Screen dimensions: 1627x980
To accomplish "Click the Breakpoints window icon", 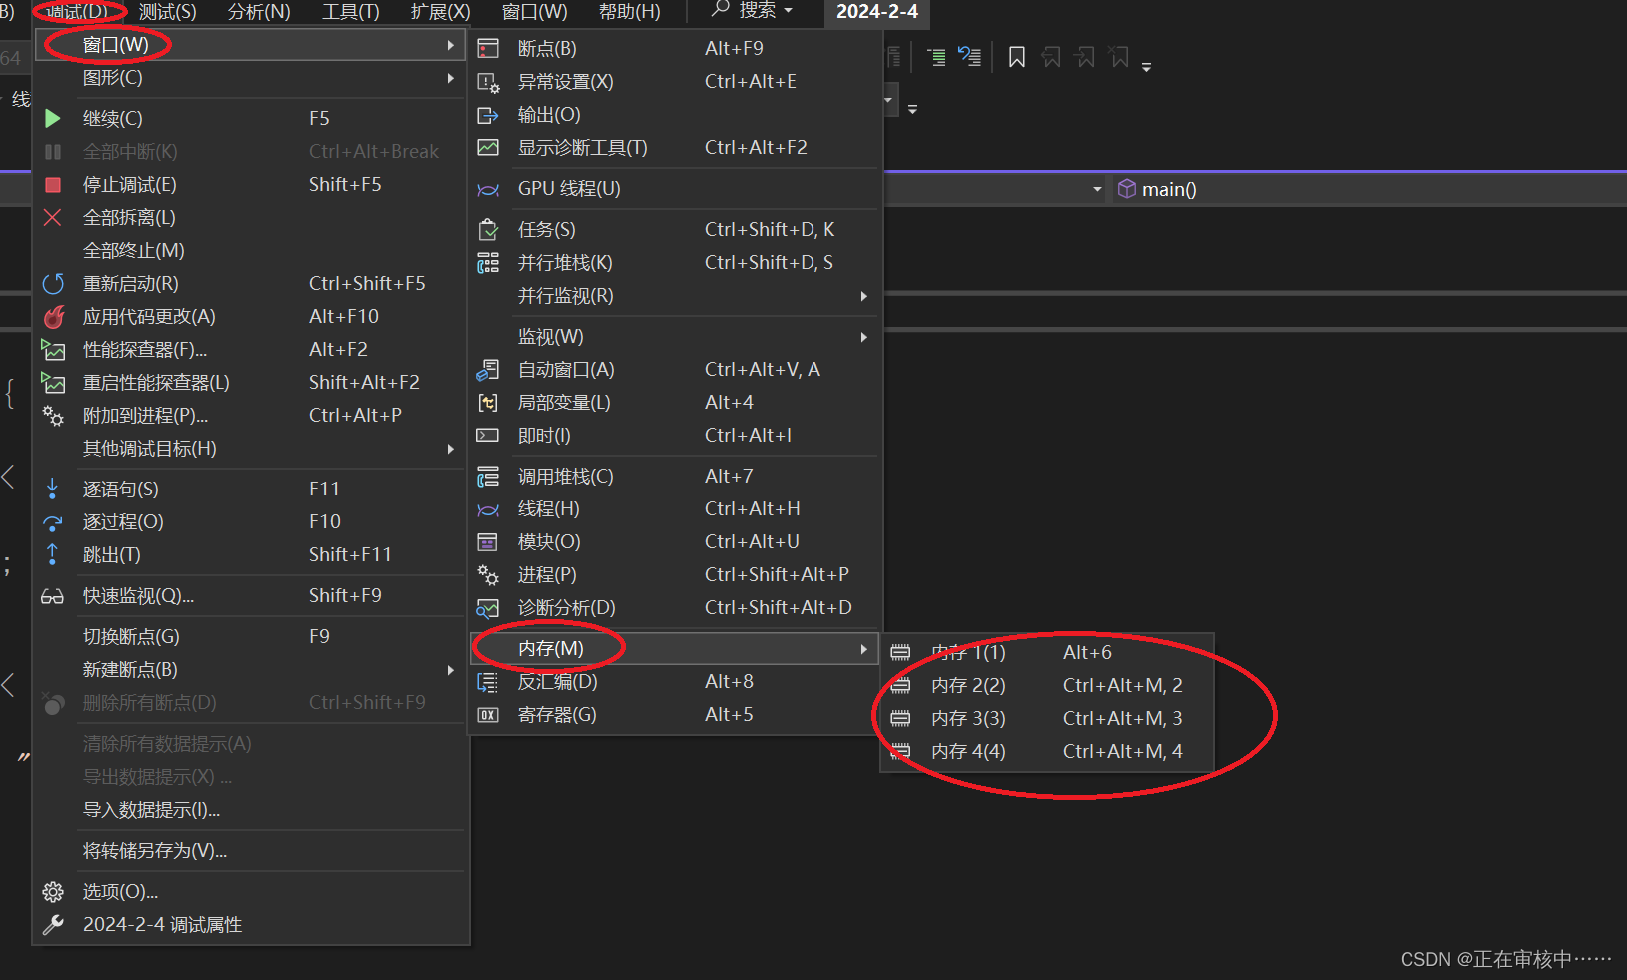I will tap(488, 49).
